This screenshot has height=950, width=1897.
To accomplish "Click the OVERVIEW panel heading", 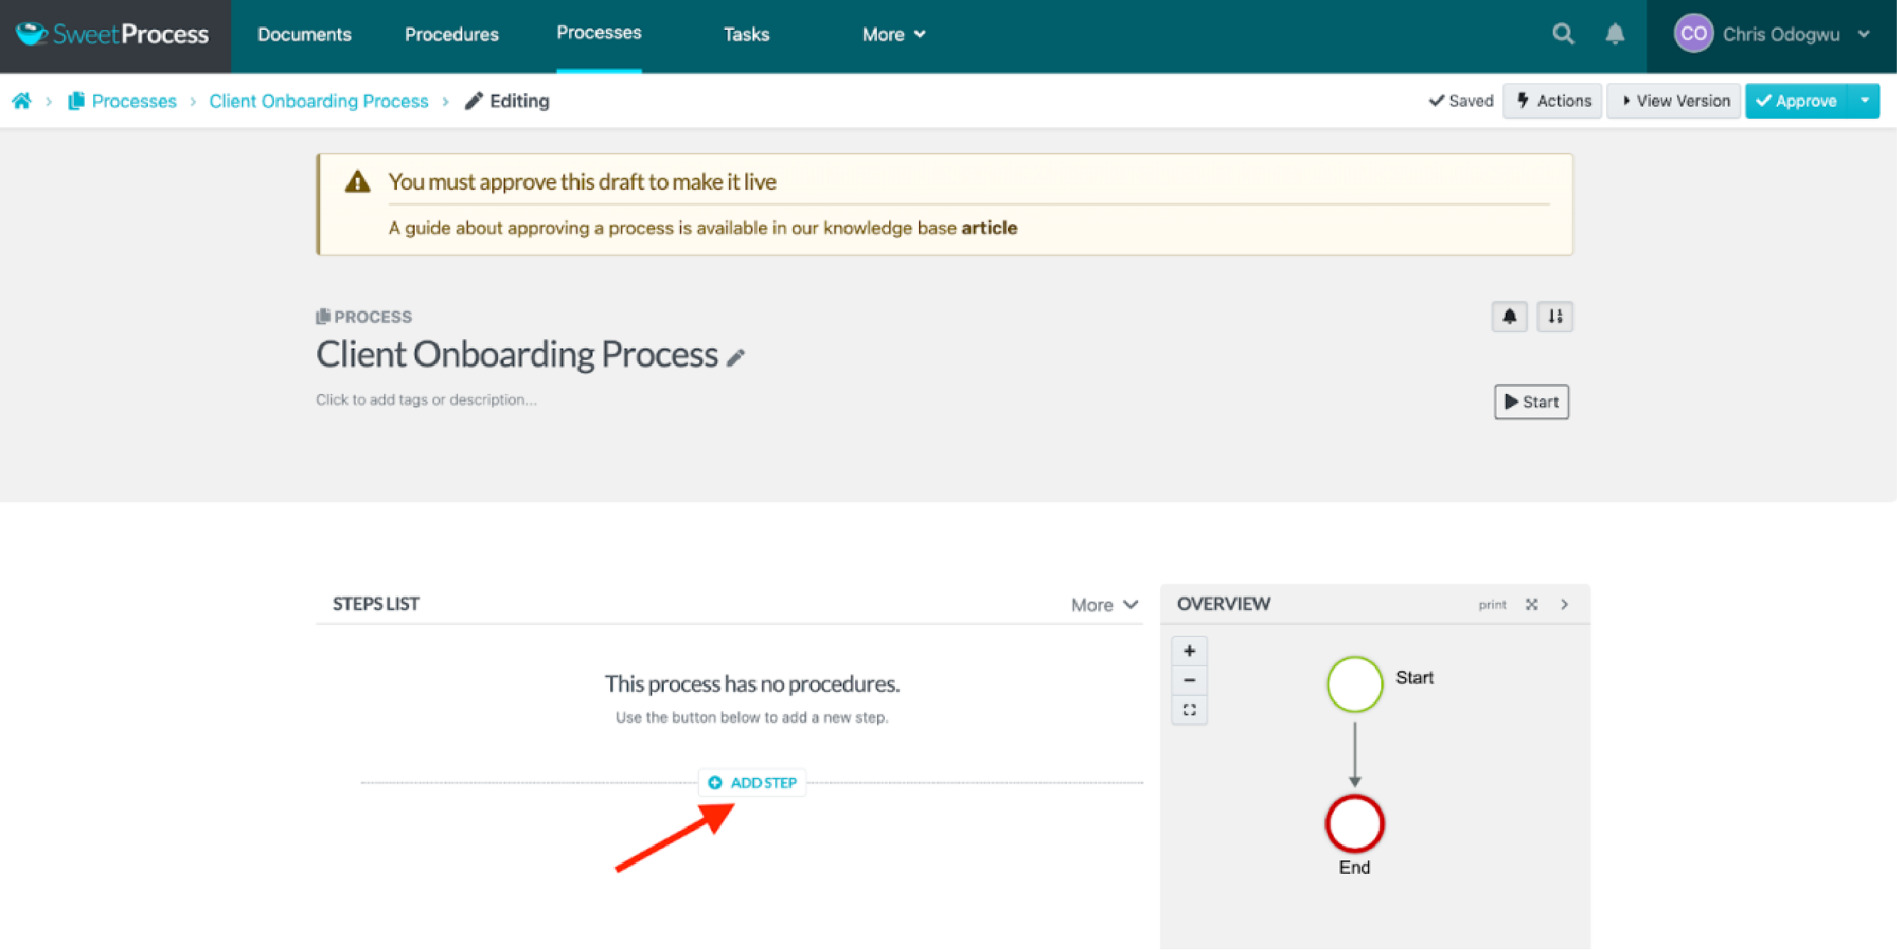I will coord(1223,604).
